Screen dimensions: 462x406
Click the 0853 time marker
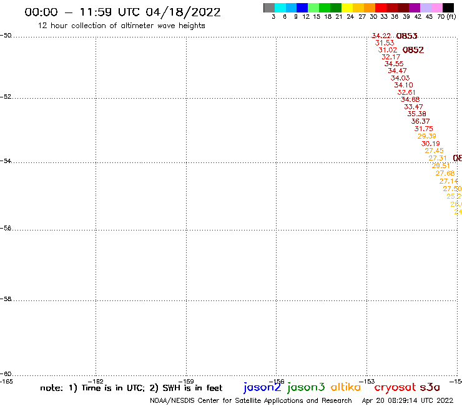pyautogui.click(x=406, y=36)
